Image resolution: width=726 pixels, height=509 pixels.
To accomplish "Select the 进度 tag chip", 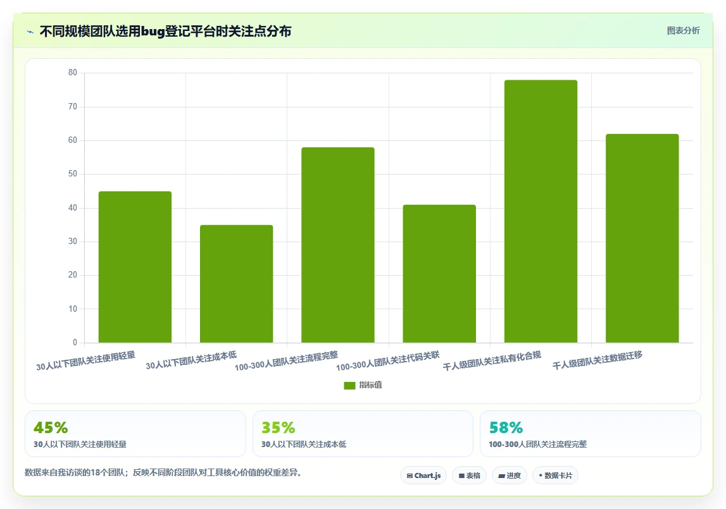I will point(510,475).
